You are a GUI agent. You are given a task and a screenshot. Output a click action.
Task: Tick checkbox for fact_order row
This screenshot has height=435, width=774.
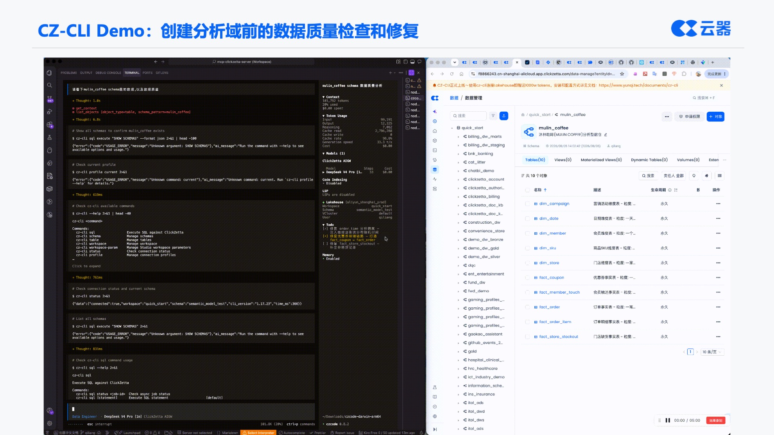527,307
